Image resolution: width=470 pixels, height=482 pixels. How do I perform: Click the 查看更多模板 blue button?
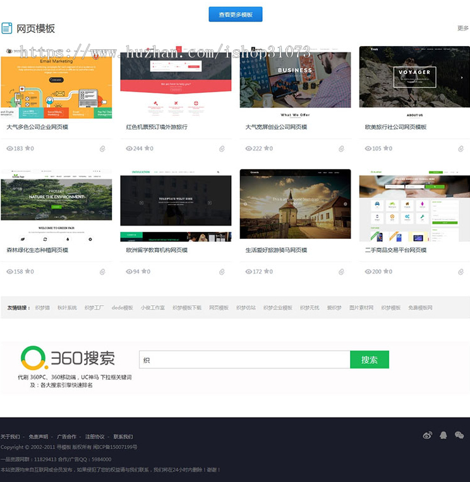[236, 15]
